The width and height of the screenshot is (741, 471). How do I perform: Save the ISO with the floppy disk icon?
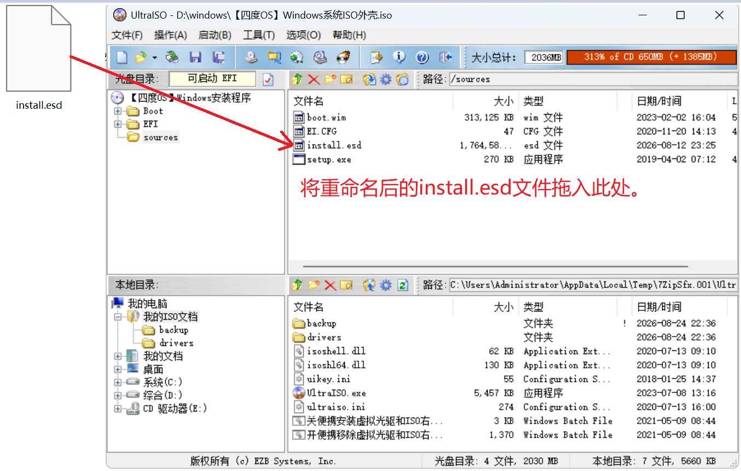pos(195,57)
